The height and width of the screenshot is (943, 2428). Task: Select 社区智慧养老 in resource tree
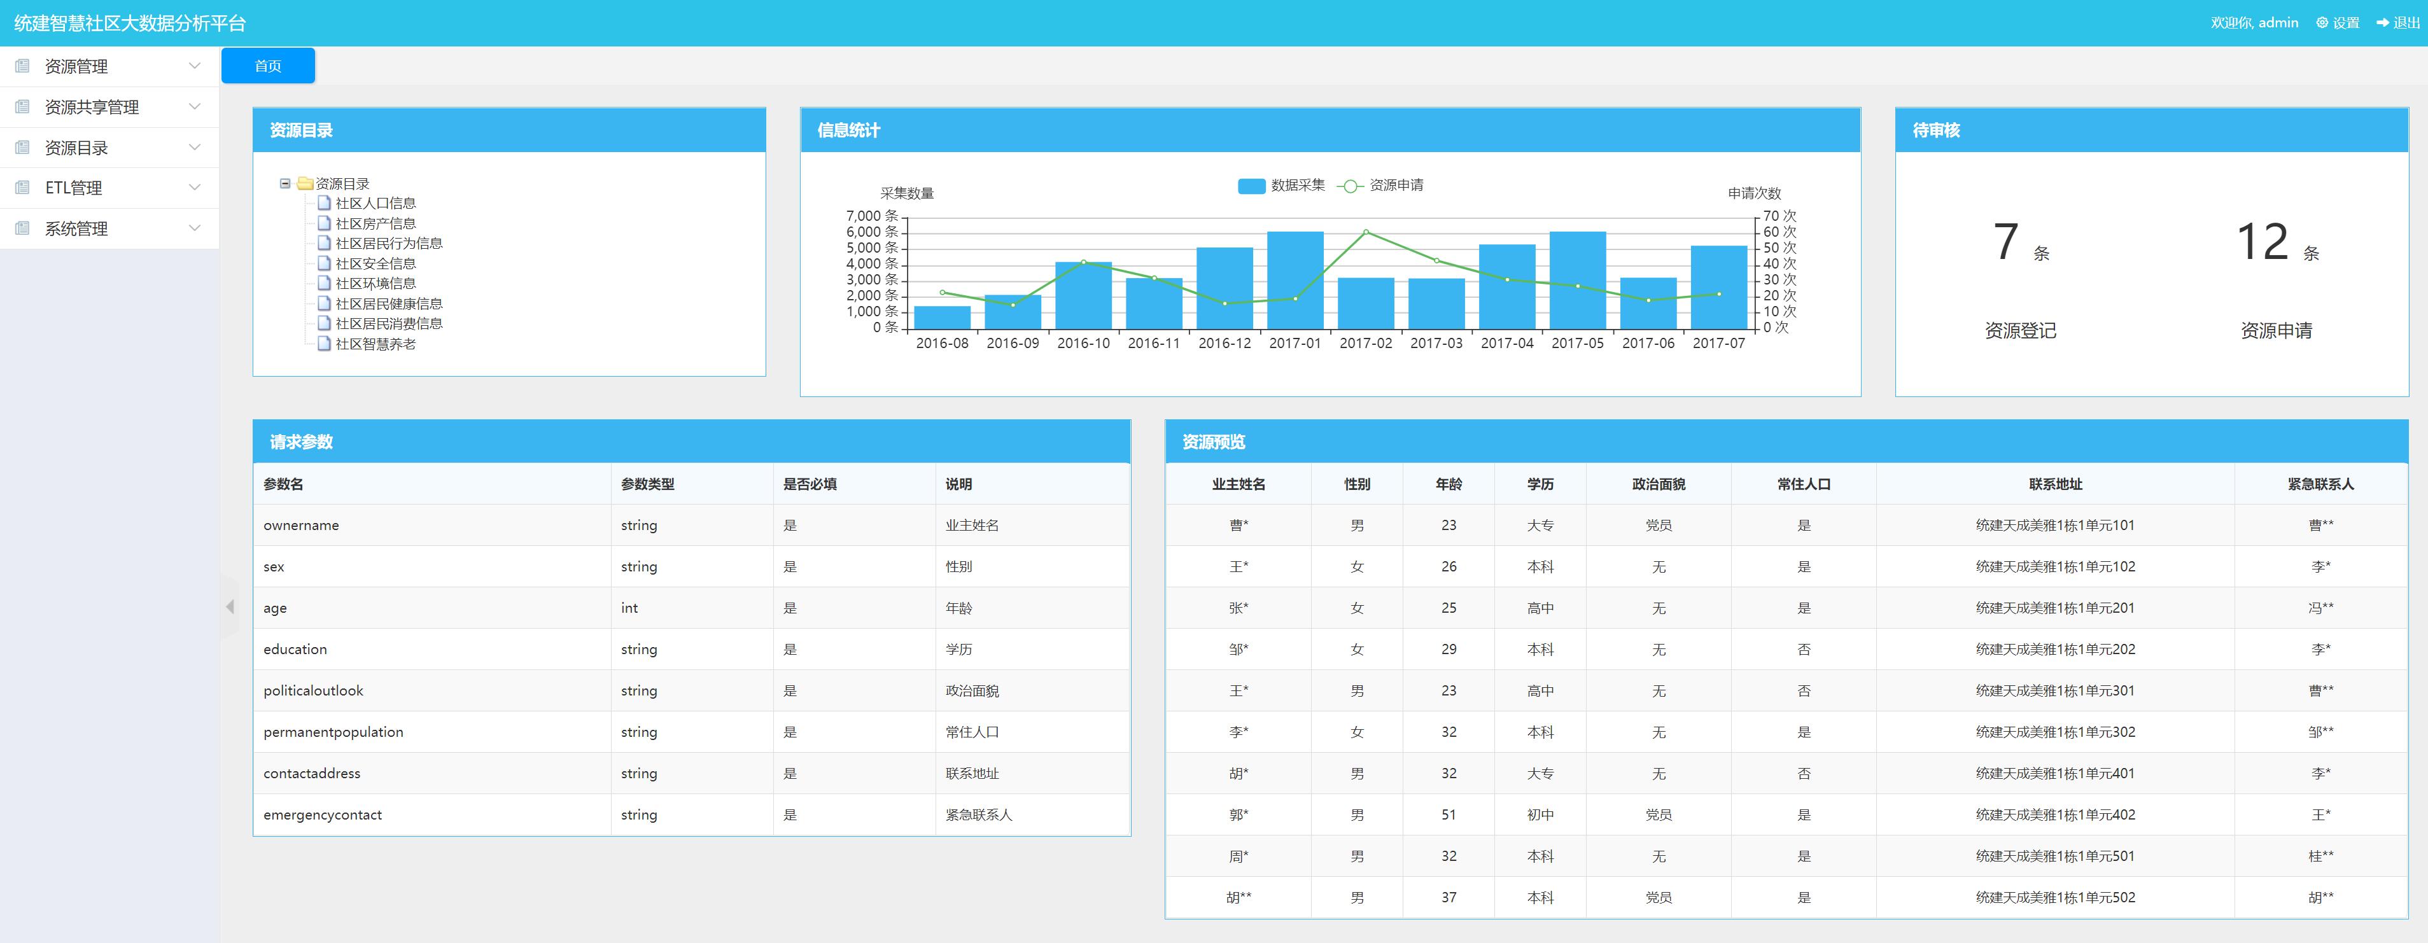coord(375,344)
